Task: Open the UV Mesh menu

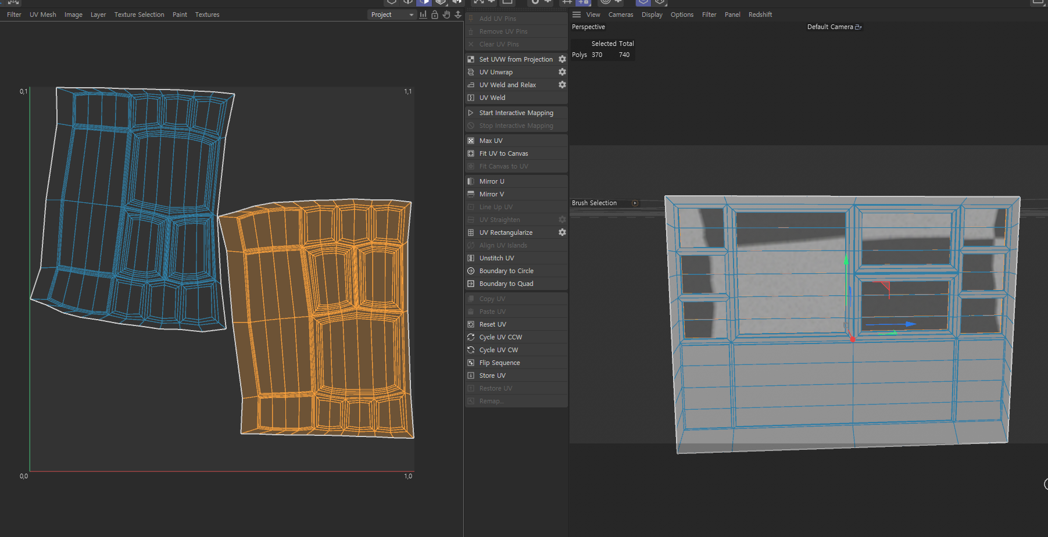Action: point(43,15)
